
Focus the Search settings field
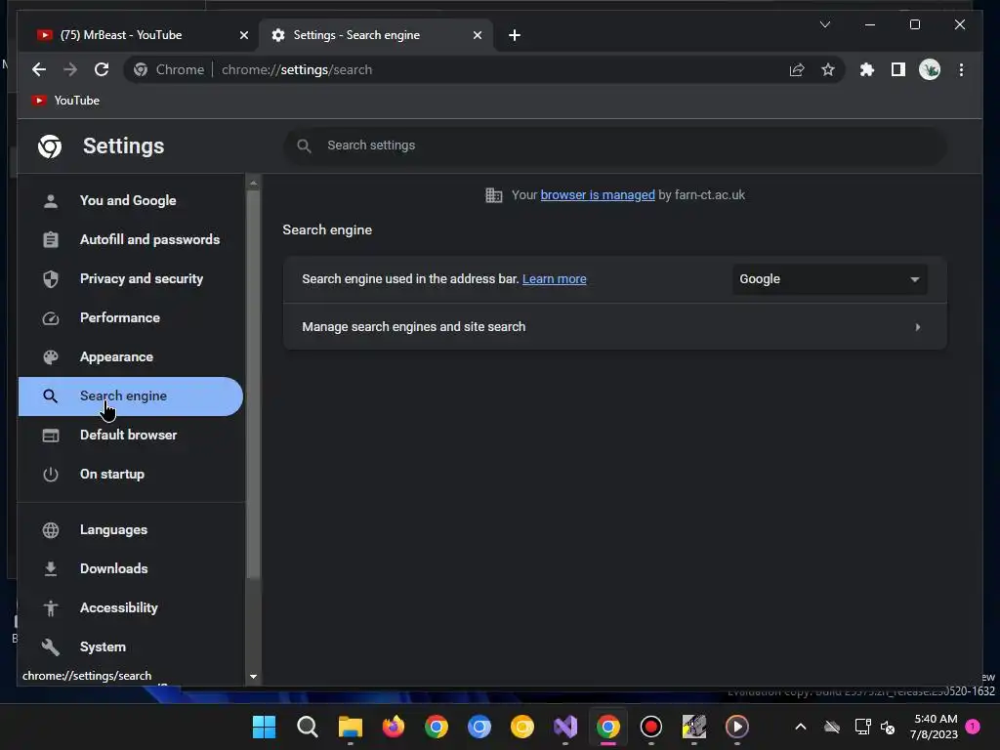tap(615, 146)
